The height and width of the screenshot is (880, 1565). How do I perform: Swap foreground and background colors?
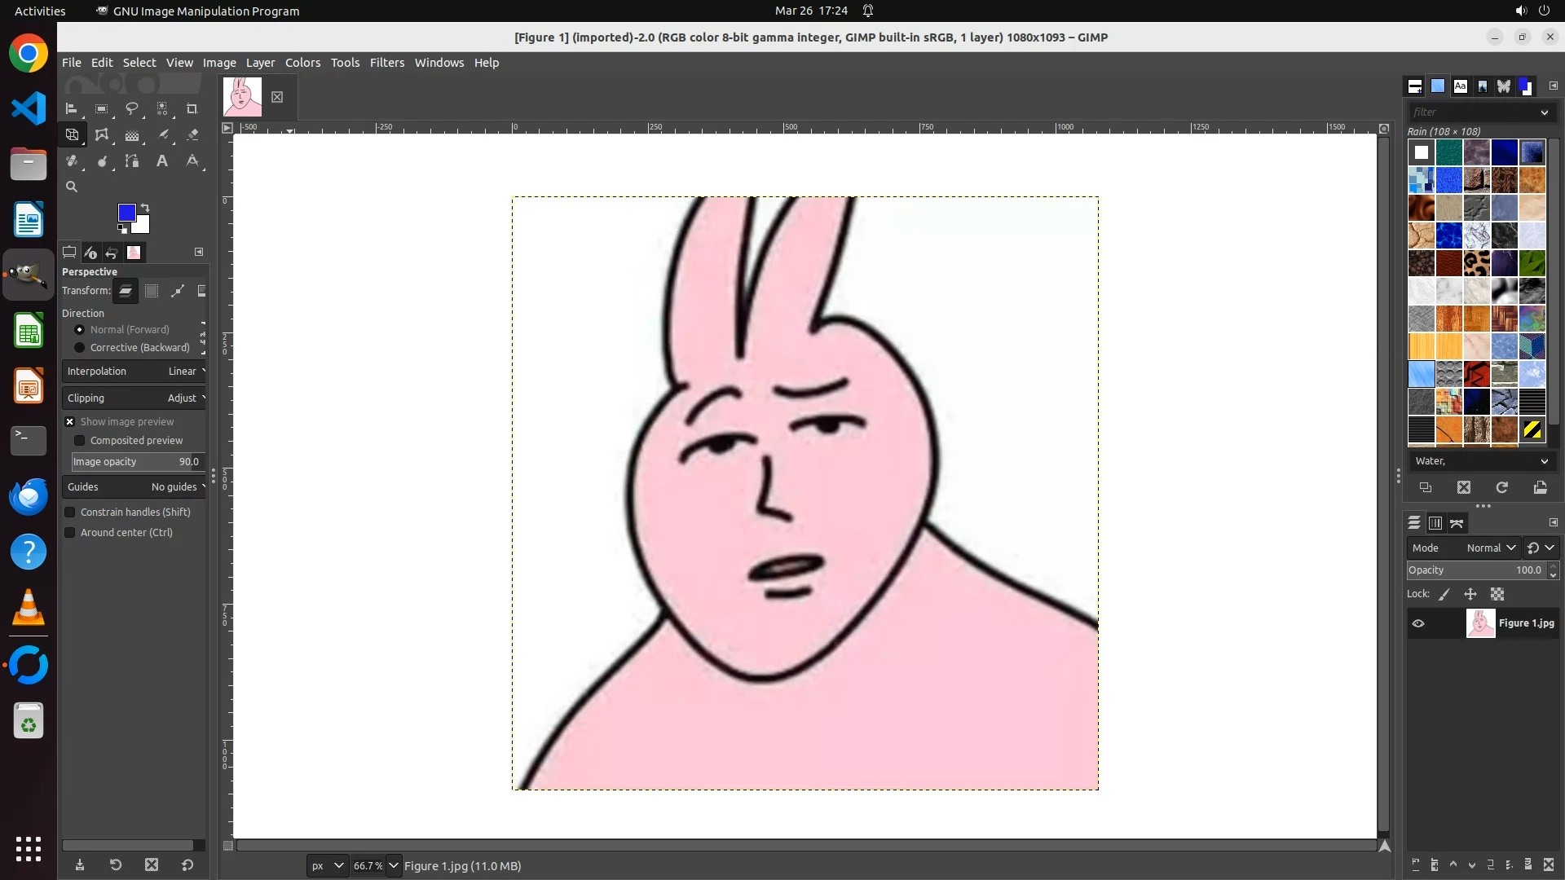click(x=145, y=208)
